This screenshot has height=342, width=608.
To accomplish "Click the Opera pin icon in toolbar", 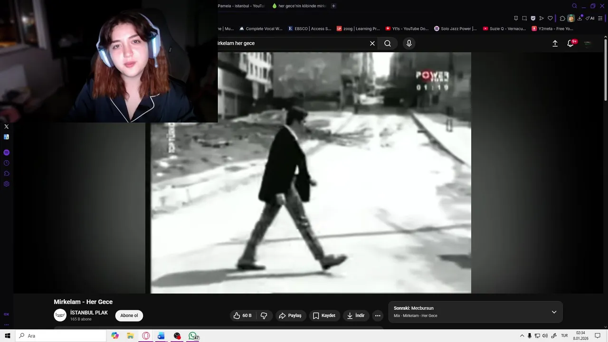I will (516, 18).
